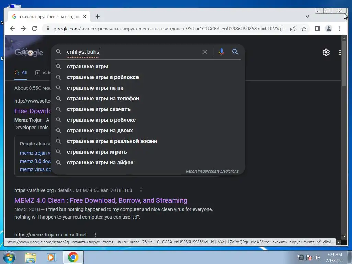Start voice search with microphone
Image resolution: width=352 pixels, height=264 pixels.
tap(221, 52)
